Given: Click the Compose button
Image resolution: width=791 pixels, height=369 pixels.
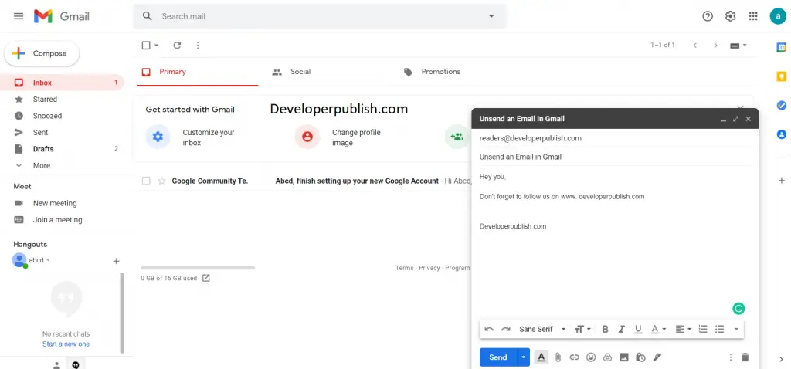Looking at the screenshot, I should coord(42,53).
